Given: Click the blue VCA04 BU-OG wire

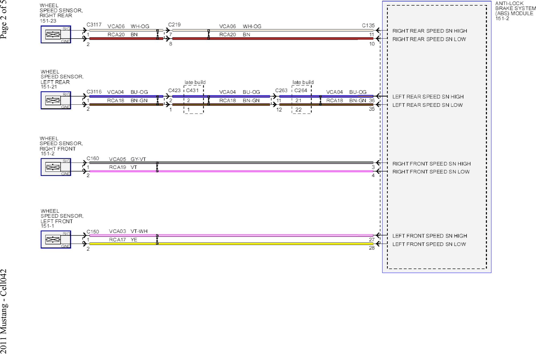Looking at the screenshot, I should (236, 96).
